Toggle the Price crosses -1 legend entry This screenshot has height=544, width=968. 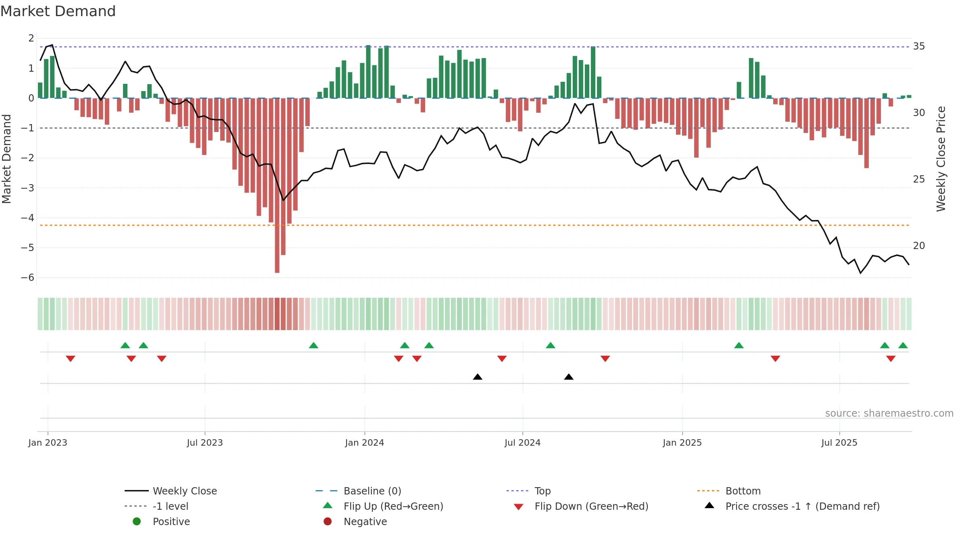(x=792, y=506)
